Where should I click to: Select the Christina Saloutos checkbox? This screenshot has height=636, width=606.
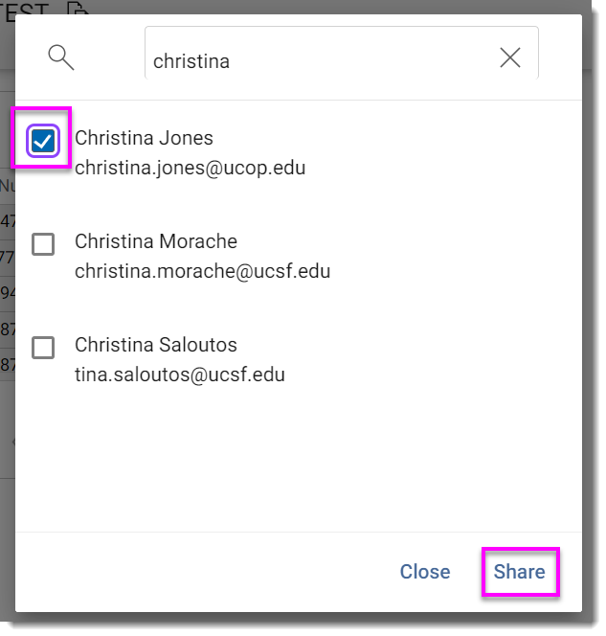coord(43,347)
